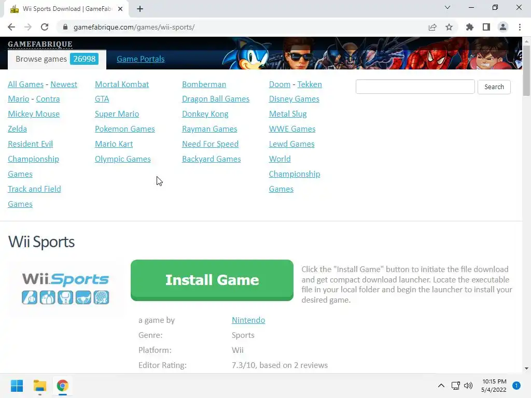Open the Chrome profile menu
This screenshot has height=398, width=531.
click(503, 27)
